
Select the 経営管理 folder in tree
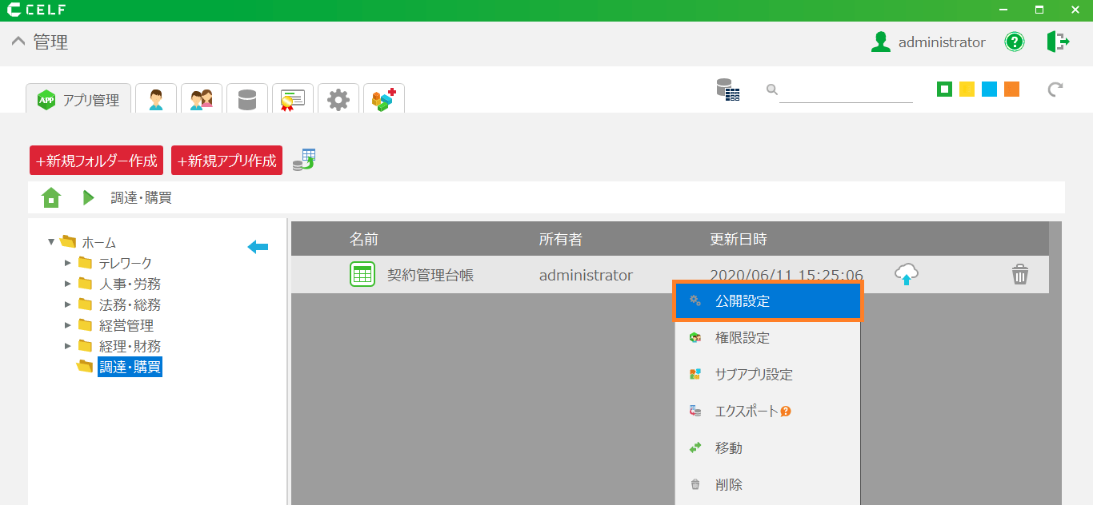coord(126,325)
